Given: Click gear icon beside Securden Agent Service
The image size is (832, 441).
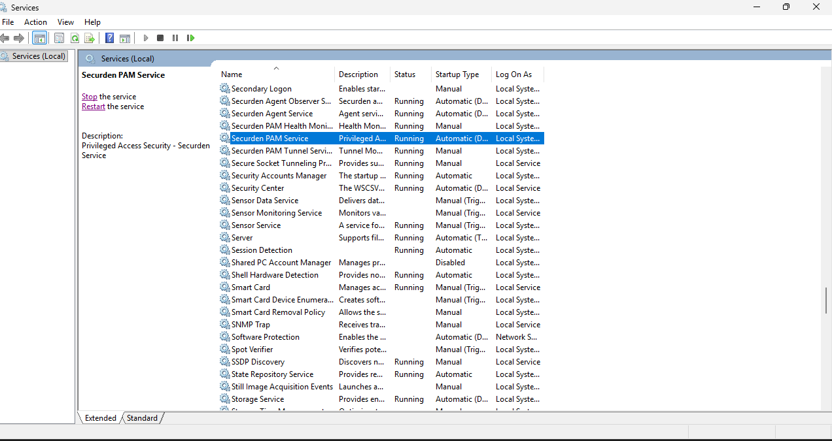Looking at the screenshot, I should (225, 113).
